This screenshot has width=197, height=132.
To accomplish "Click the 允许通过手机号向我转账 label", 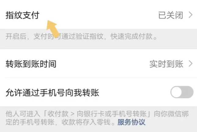I will 52,93.
